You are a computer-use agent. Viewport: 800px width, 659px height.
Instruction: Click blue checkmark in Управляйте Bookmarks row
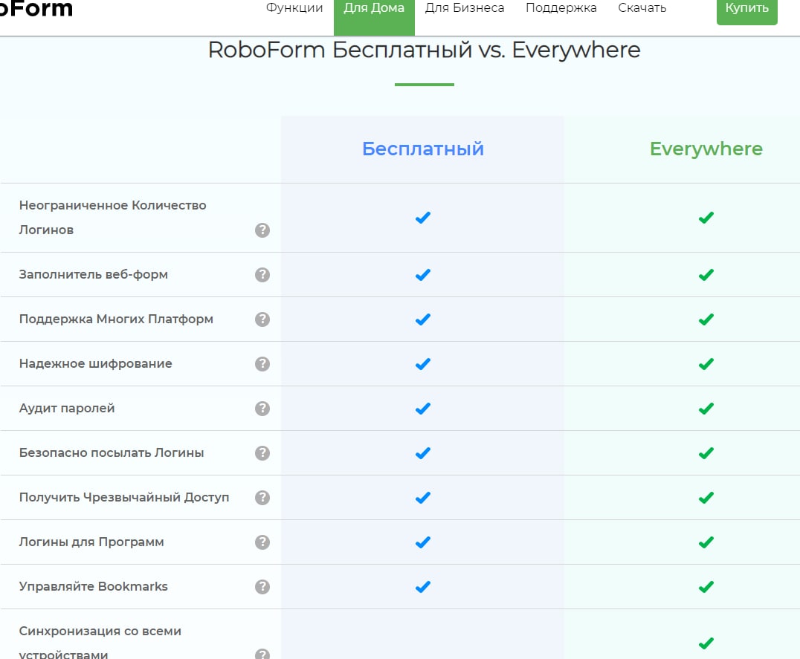coord(423,587)
